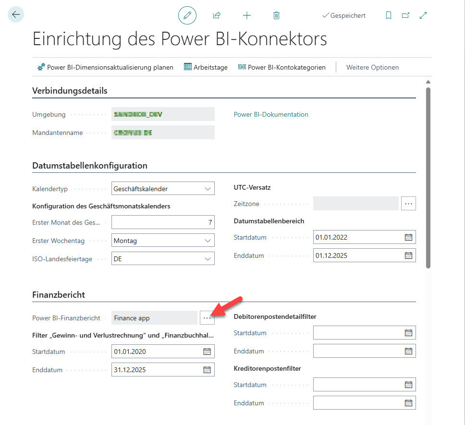Screen dimensions: 465x425
Task: Open Zeitzone lookup ellipsis button
Action: coord(408,204)
